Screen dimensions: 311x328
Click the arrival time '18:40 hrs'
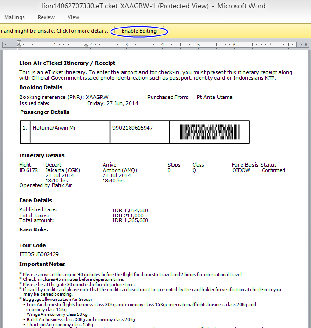[113, 181]
